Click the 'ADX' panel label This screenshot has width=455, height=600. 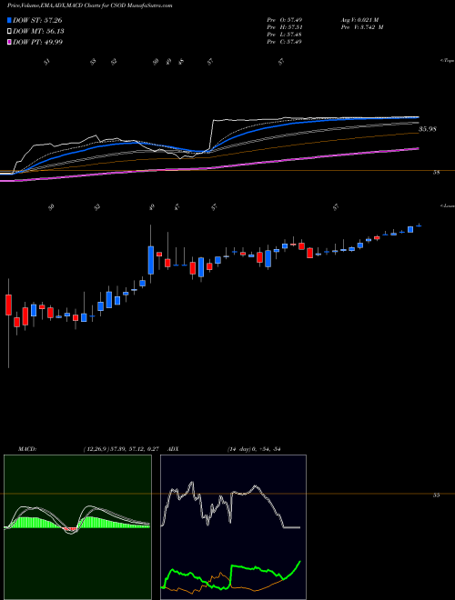173,449
